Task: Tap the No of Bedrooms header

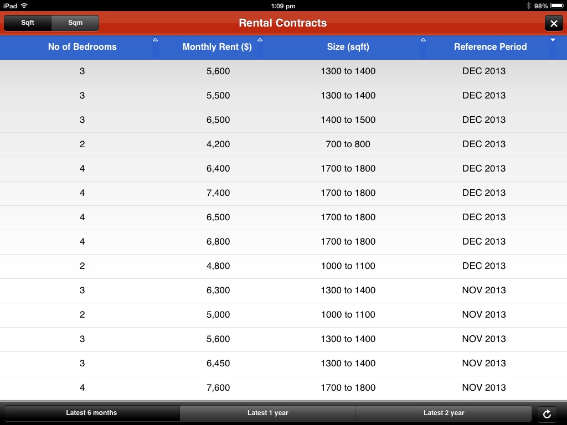Action: coord(82,47)
